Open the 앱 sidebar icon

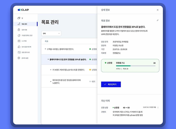19,18
